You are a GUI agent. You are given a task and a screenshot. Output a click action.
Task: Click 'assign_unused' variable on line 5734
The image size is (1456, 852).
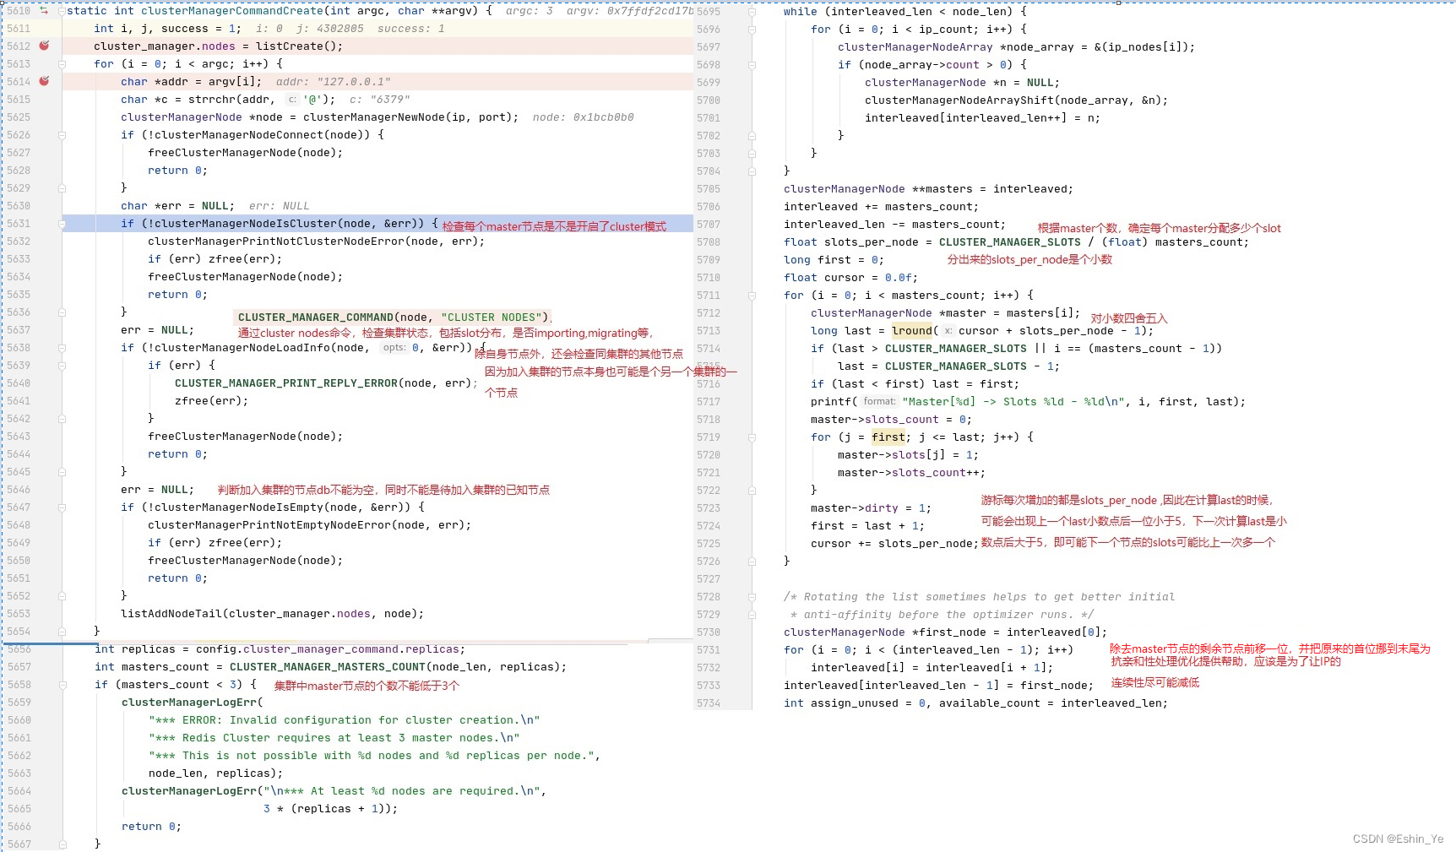click(855, 703)
